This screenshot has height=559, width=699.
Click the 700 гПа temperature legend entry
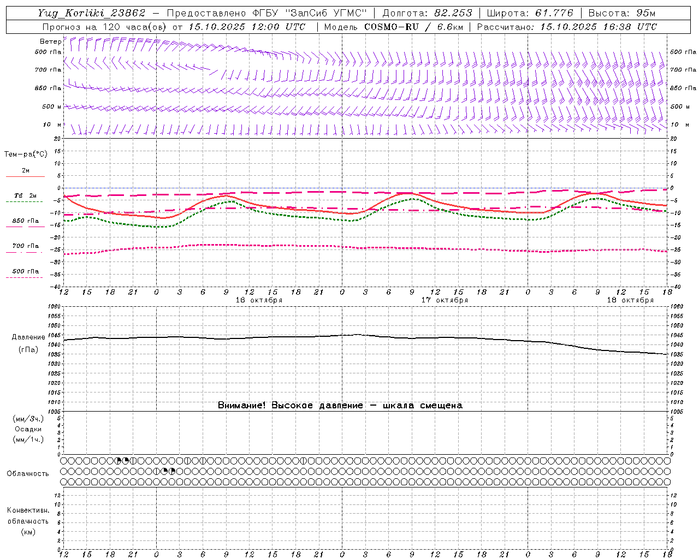[26, 246]
